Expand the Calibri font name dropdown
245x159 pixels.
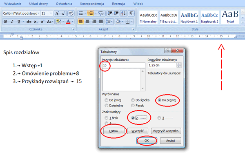(x=39, y=13)
